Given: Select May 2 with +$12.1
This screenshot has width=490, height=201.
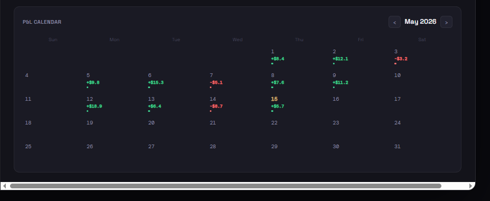Looking at the screenshot, I should [x=360, y=58].
